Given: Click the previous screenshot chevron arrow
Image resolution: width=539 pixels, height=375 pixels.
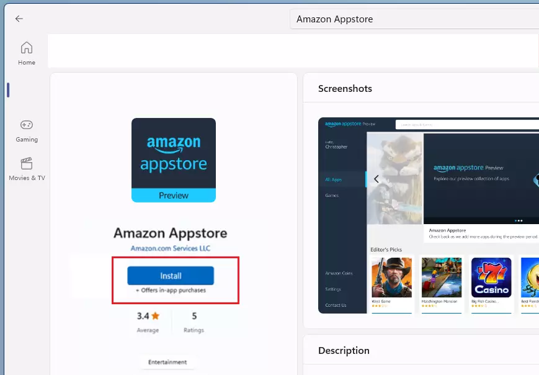Looking at the screenshot, I should coord(376,179).
